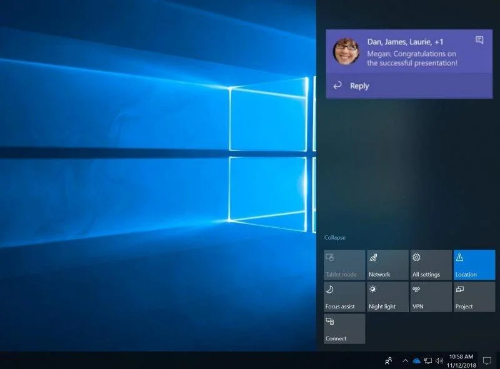Open the messaging app icon on the notification

(479, 39)
